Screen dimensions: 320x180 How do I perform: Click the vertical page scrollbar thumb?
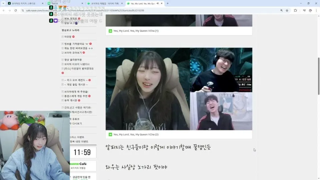coord(318,76)
